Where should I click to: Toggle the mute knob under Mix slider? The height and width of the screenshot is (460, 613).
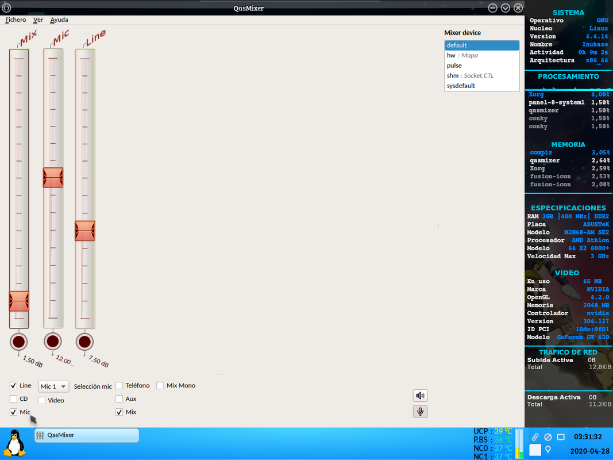19,342
